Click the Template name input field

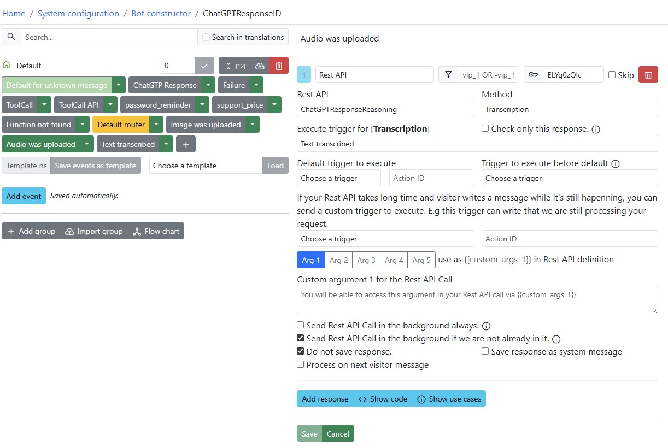[26, 166]
